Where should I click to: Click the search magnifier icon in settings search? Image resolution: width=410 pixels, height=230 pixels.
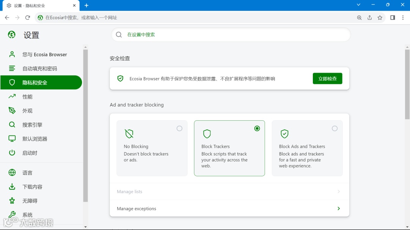click(x=119, y=35)
